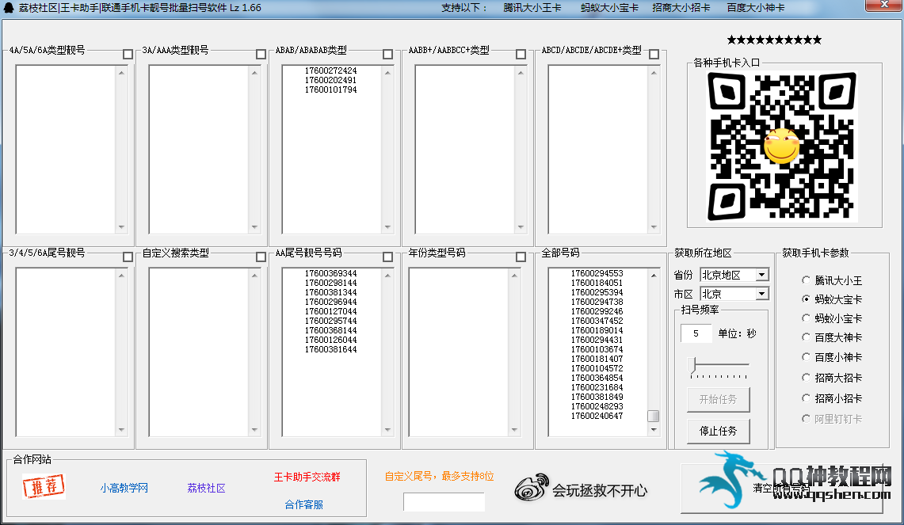Click the 百度大小神卡 label in title bar

tap(756, 7)
